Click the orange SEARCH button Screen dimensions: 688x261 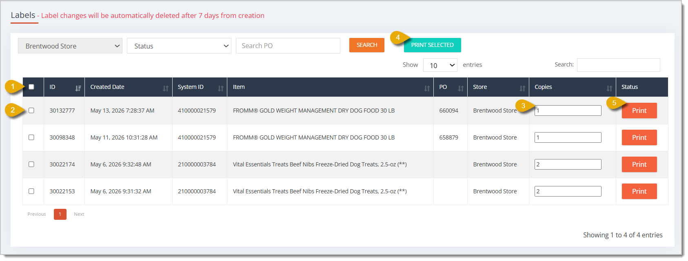coord(367,45)
